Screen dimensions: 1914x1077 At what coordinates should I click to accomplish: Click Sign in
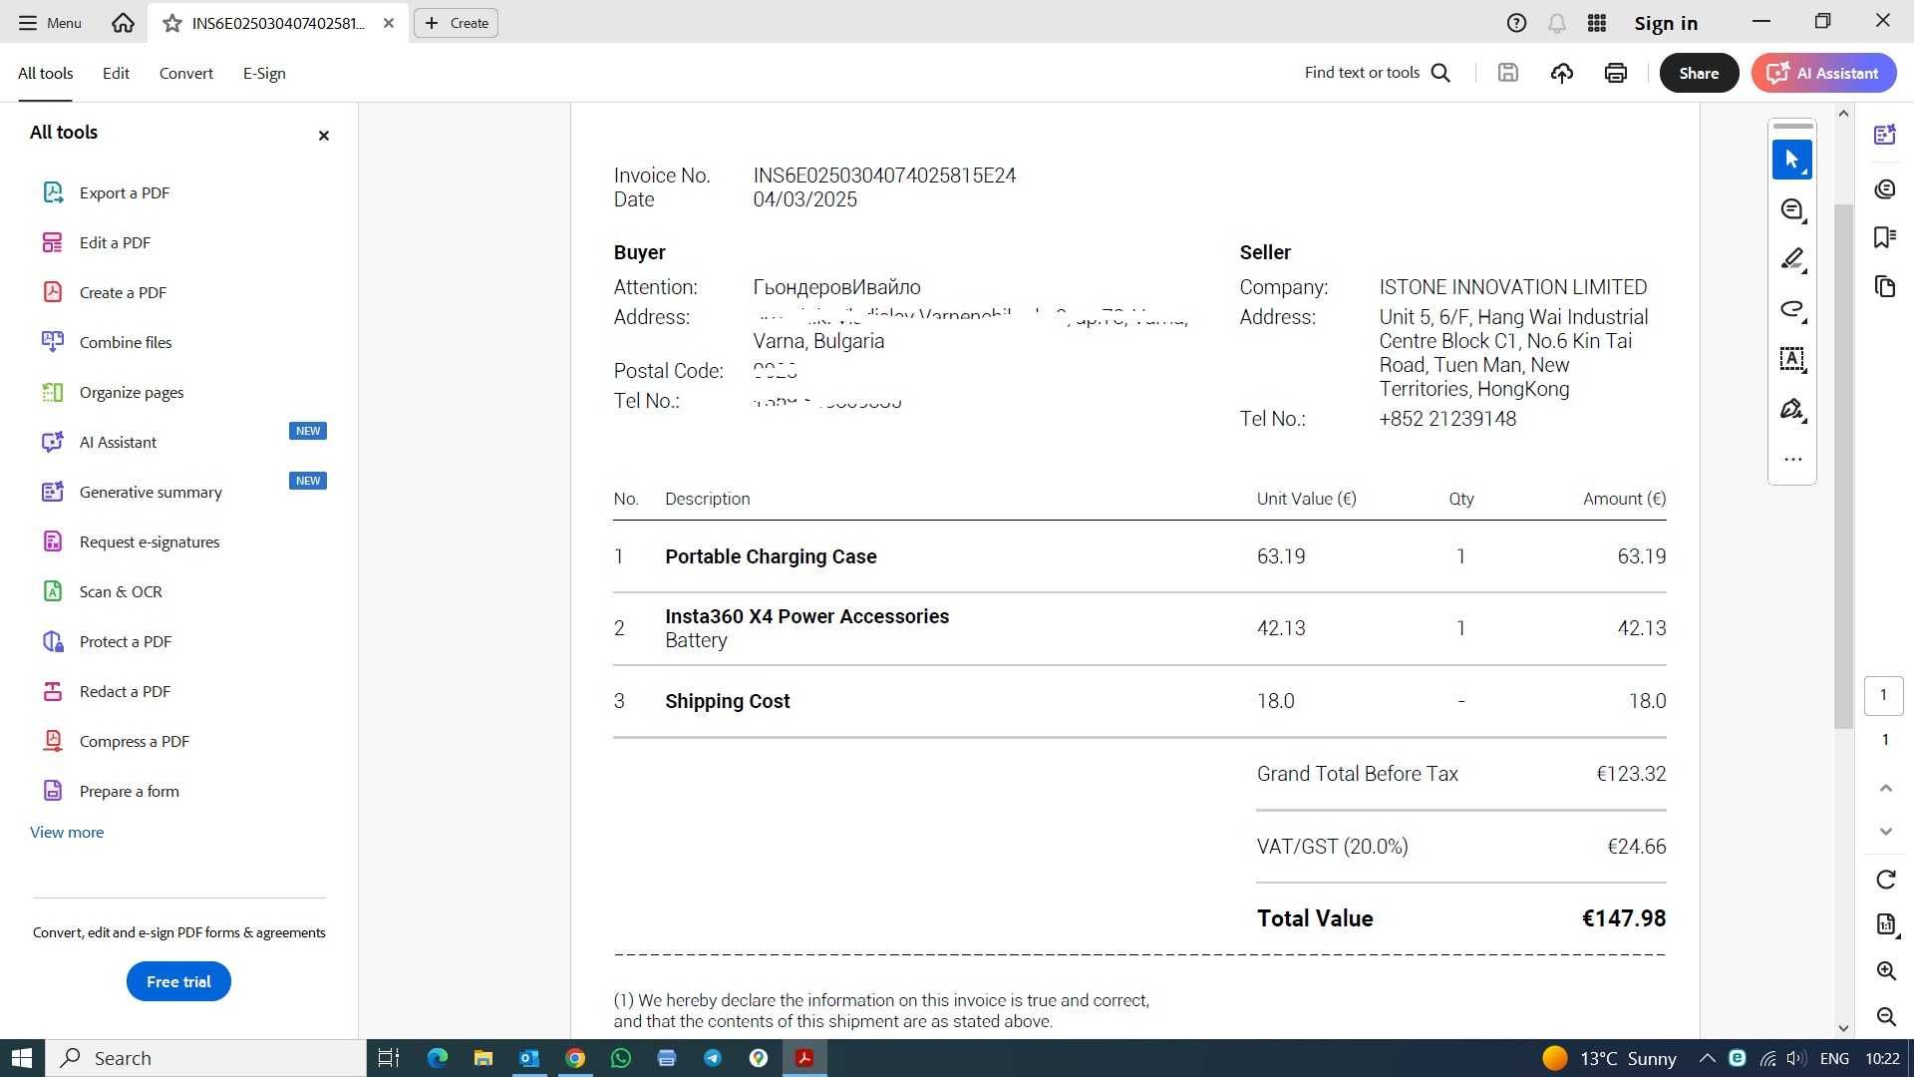coord(1666,23)
